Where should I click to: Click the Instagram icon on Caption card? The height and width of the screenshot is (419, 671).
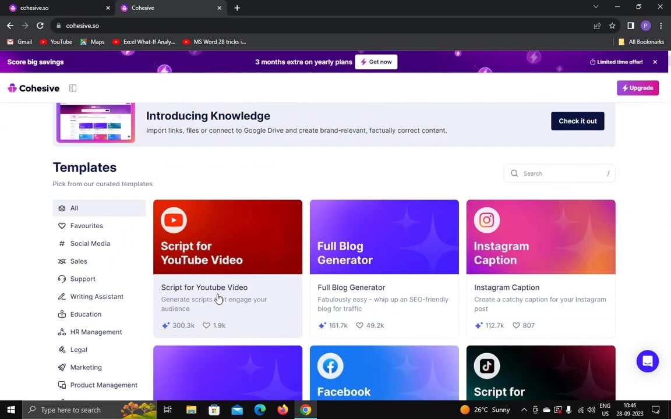pos(486,220)
